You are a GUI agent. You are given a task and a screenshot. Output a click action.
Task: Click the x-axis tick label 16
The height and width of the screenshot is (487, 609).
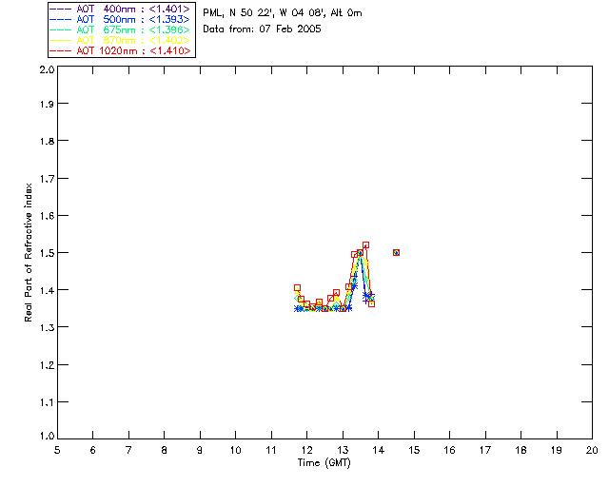pyautogui.click(x=449, y=451)
